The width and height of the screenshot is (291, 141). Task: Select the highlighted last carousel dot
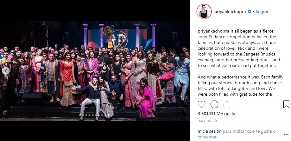pos(109,115)
